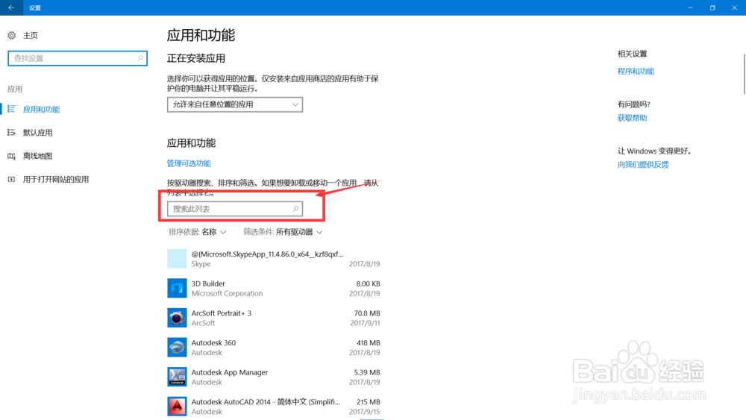Click the vertical scrollbar thumb
This screenshot has height=420, width=746.
click(744, 74)
